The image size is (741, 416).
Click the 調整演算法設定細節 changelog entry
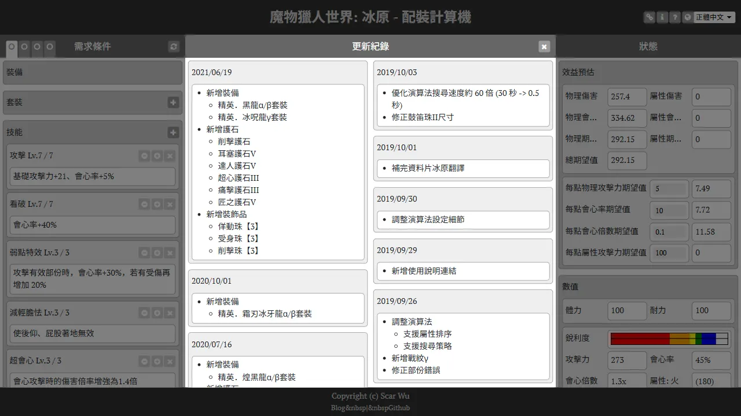tap(428, 220)
